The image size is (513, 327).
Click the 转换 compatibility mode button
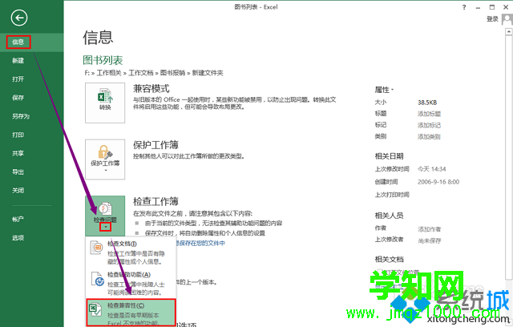click(105, 103)
